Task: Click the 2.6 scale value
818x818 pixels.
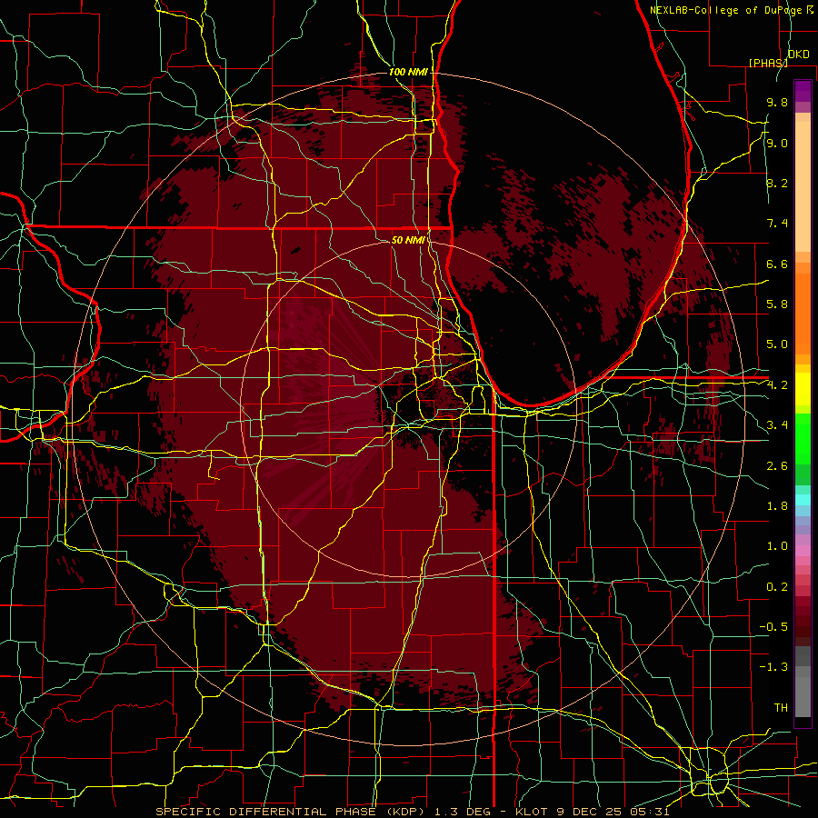Action: [x=777, y=465]
